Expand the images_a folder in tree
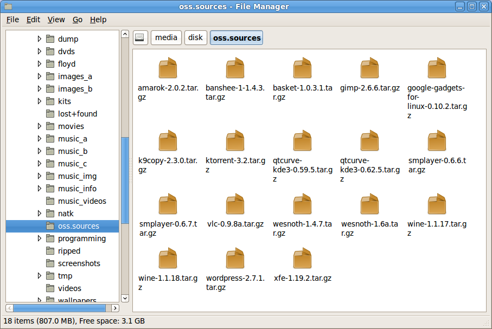The width and height of the screenshot is (492, 329). click(39, 76)
